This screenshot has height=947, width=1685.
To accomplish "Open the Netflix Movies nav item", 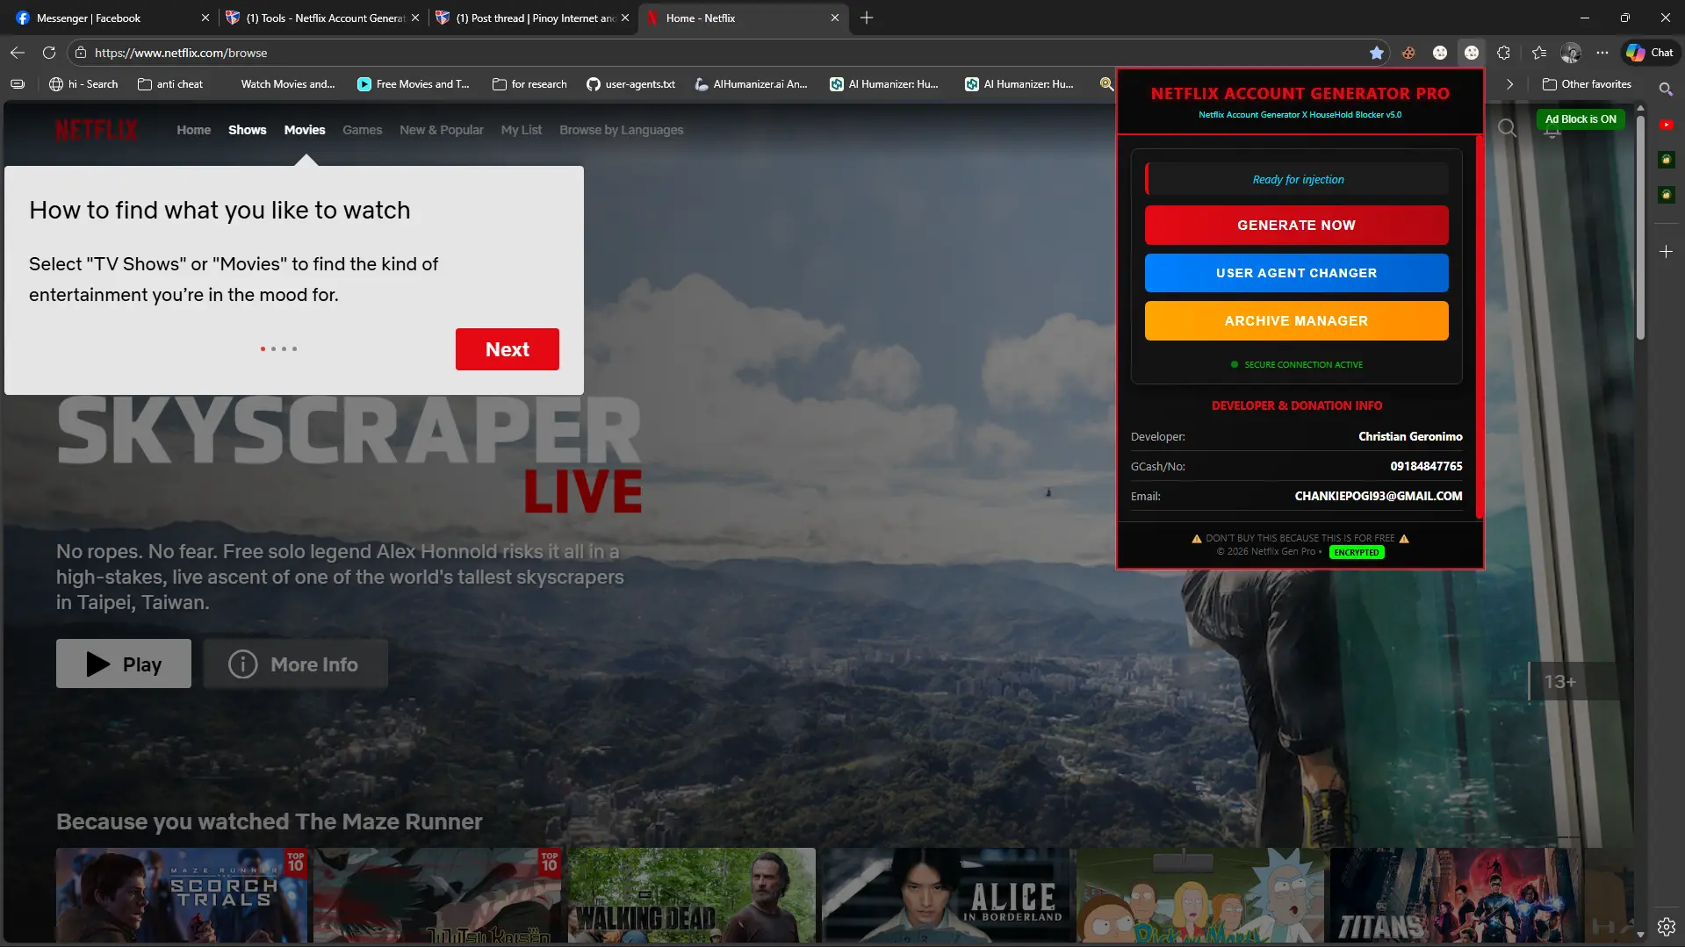I will click(305, 130).
